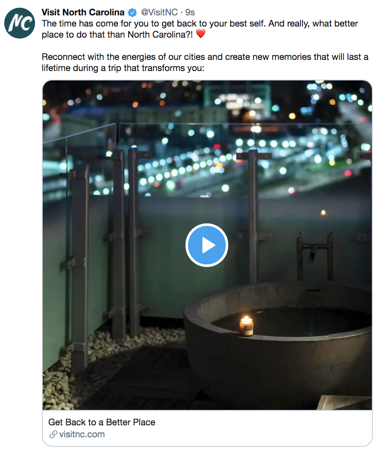Click the lit candle in the video preview
The width and height of the screenshot is (377, 451).
(x=246, y=326)
